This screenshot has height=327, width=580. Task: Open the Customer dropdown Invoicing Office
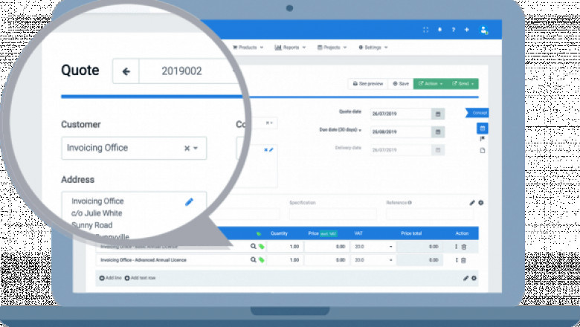pyautogui.click(x=134, y=148)
